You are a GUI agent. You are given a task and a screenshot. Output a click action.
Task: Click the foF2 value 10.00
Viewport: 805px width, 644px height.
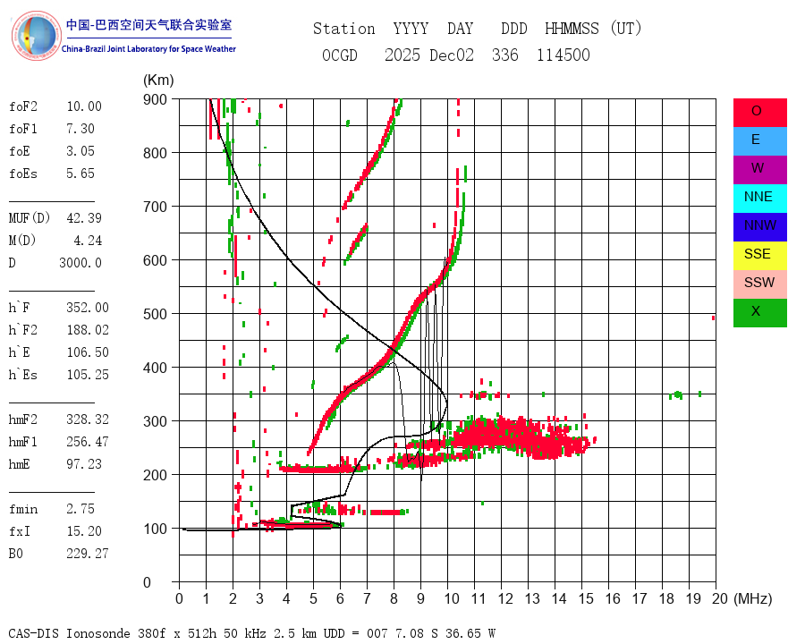84,106
